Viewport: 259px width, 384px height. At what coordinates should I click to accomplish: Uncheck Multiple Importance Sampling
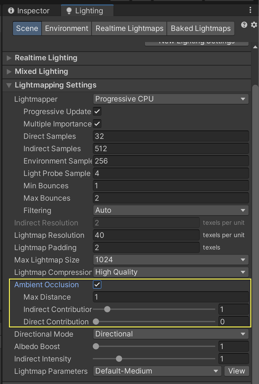click(97, 124)
